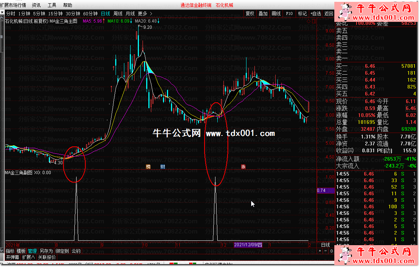Open the 榜 marker icon under the chart
Image resolution: width=420 pixels, height=267 pixels.
(148, 167)
